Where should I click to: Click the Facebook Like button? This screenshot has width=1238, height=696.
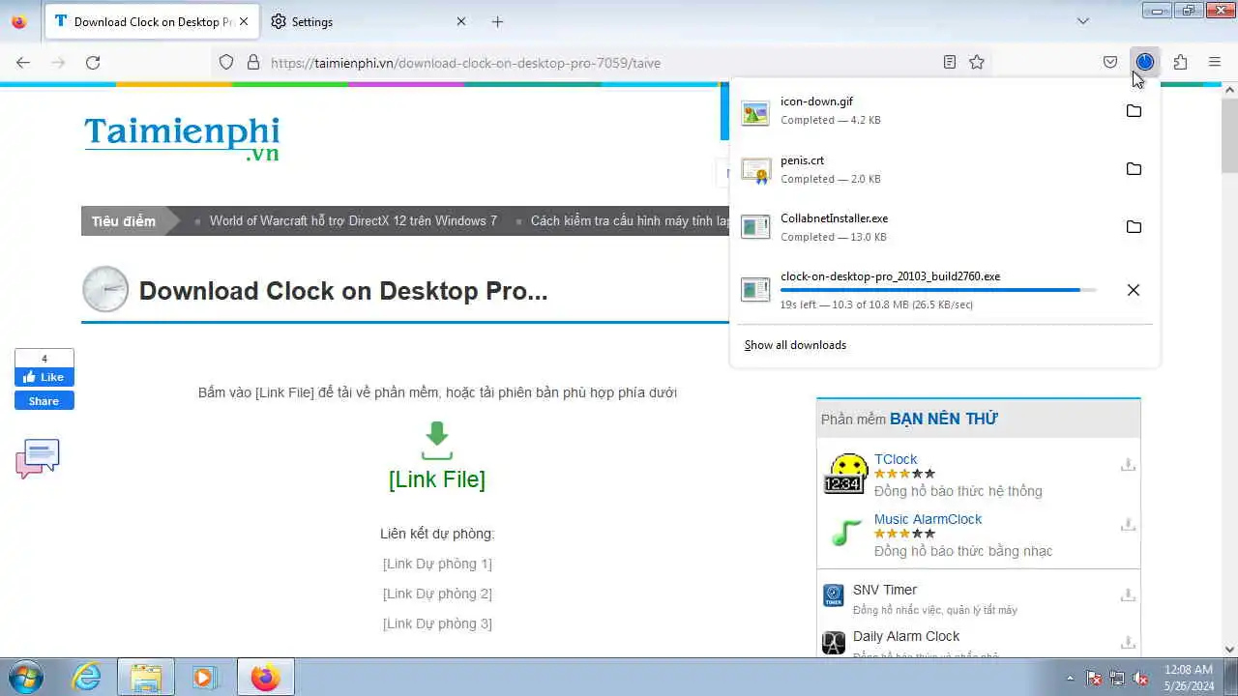tap(44, 377)
